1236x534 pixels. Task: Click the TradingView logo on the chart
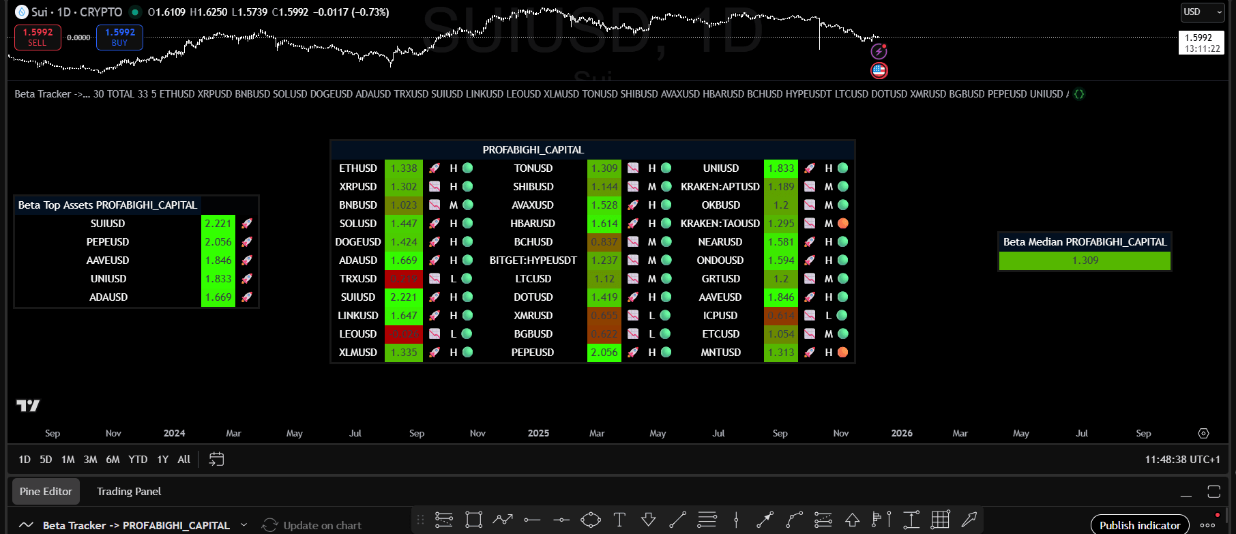(28, 406)
